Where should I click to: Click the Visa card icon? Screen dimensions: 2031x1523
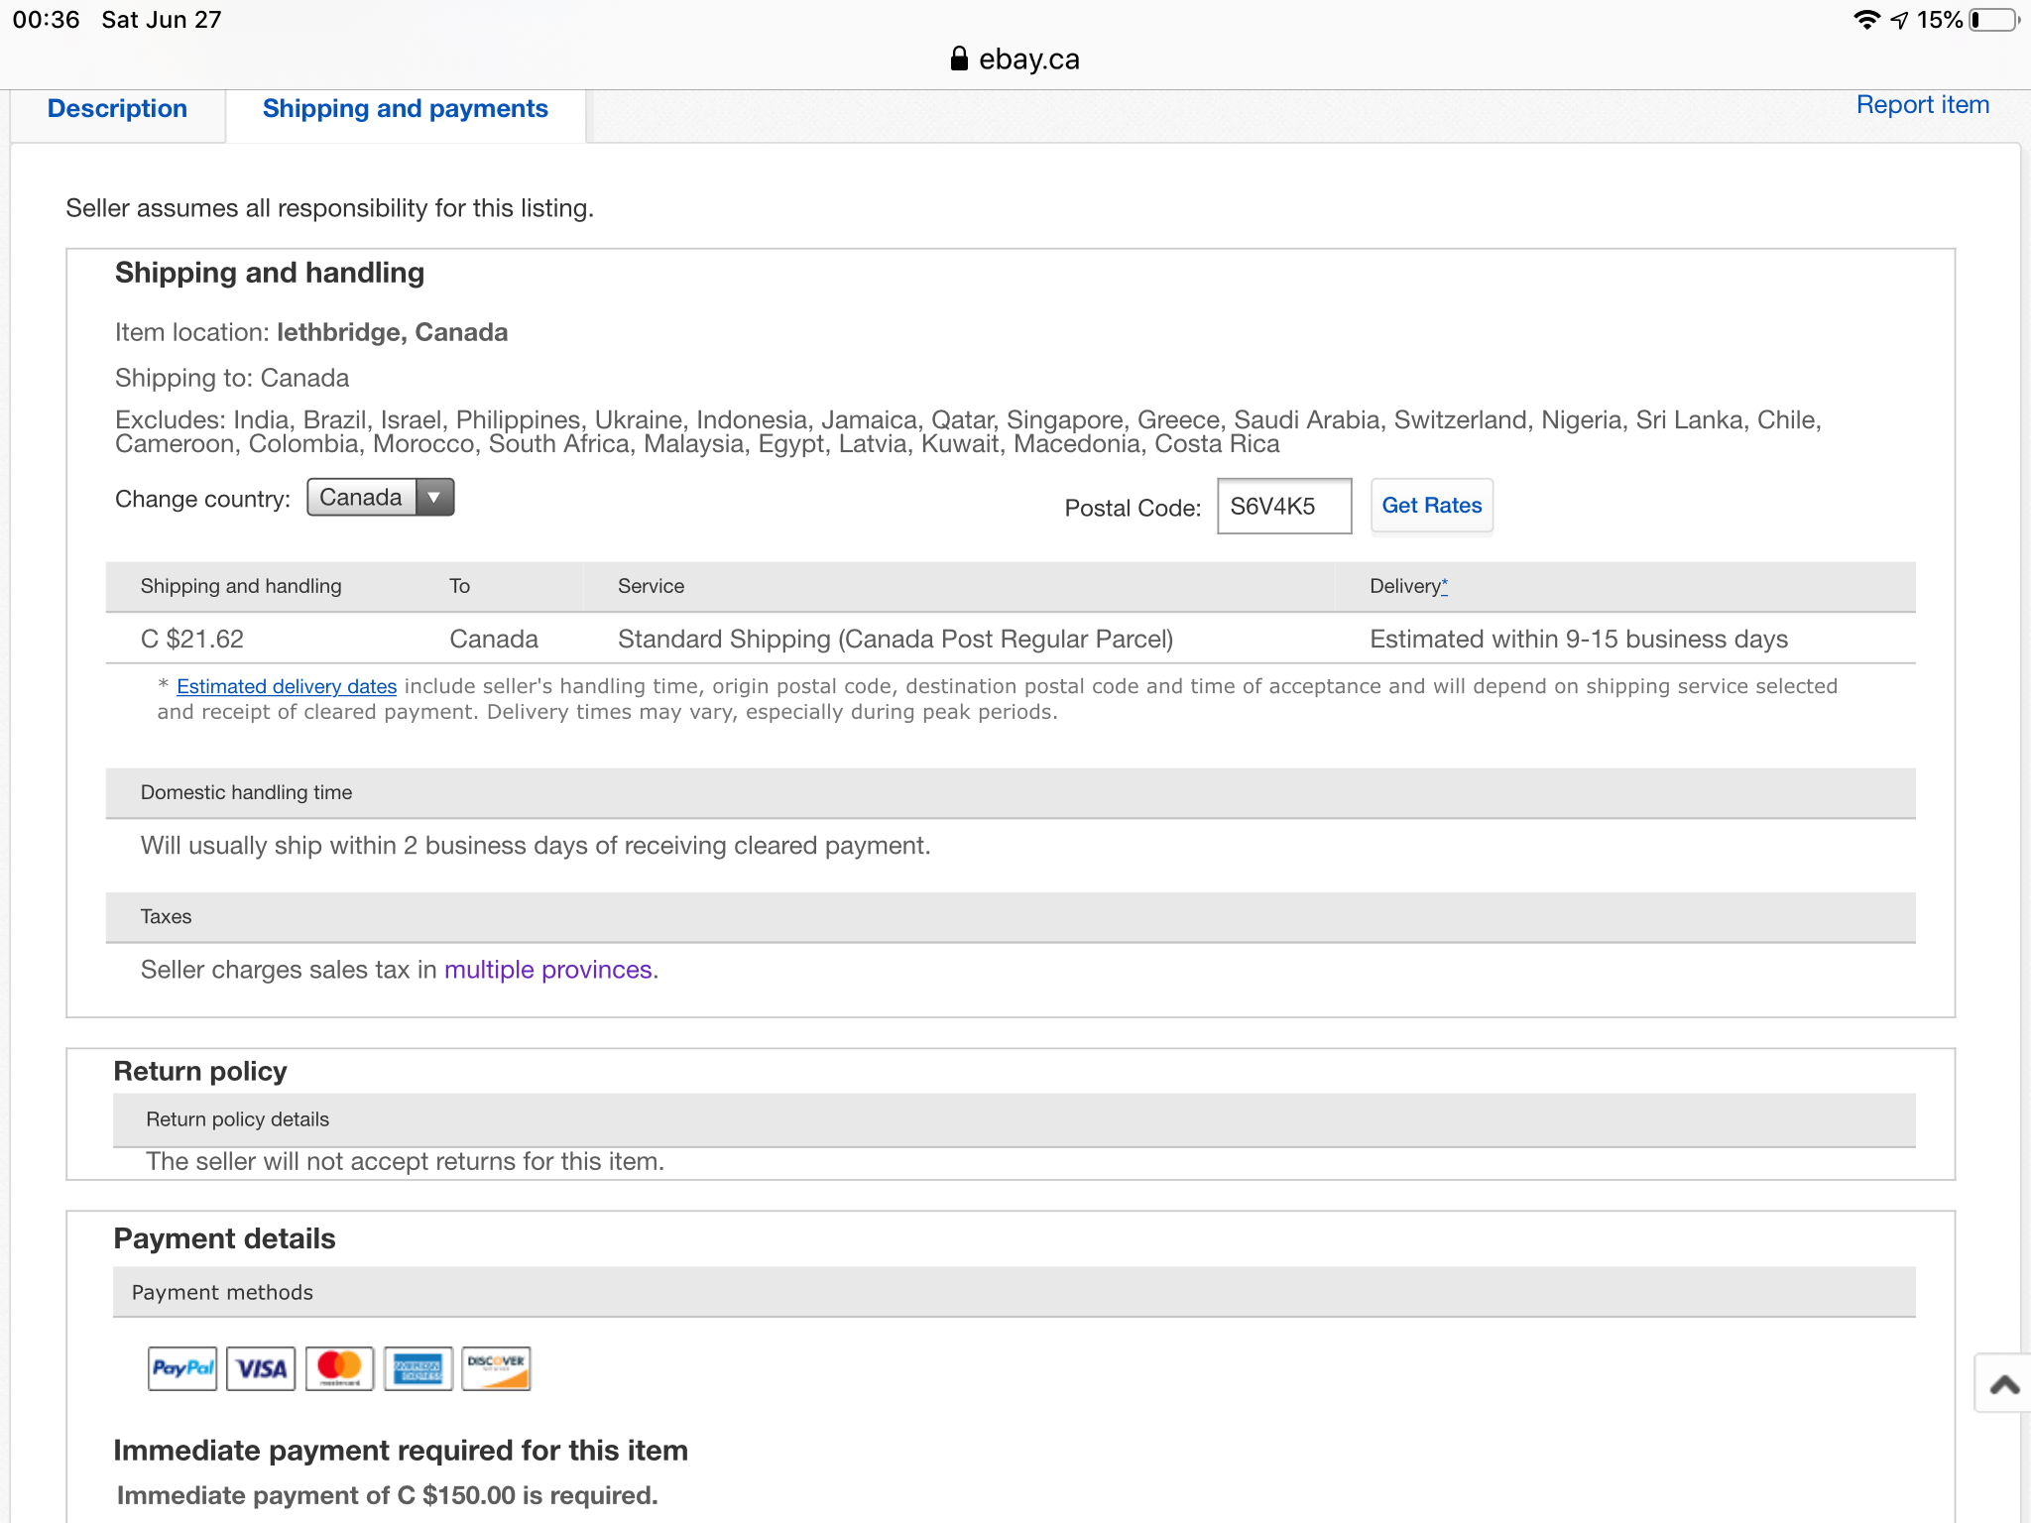pyautogui.click(x=261, y=1368)
